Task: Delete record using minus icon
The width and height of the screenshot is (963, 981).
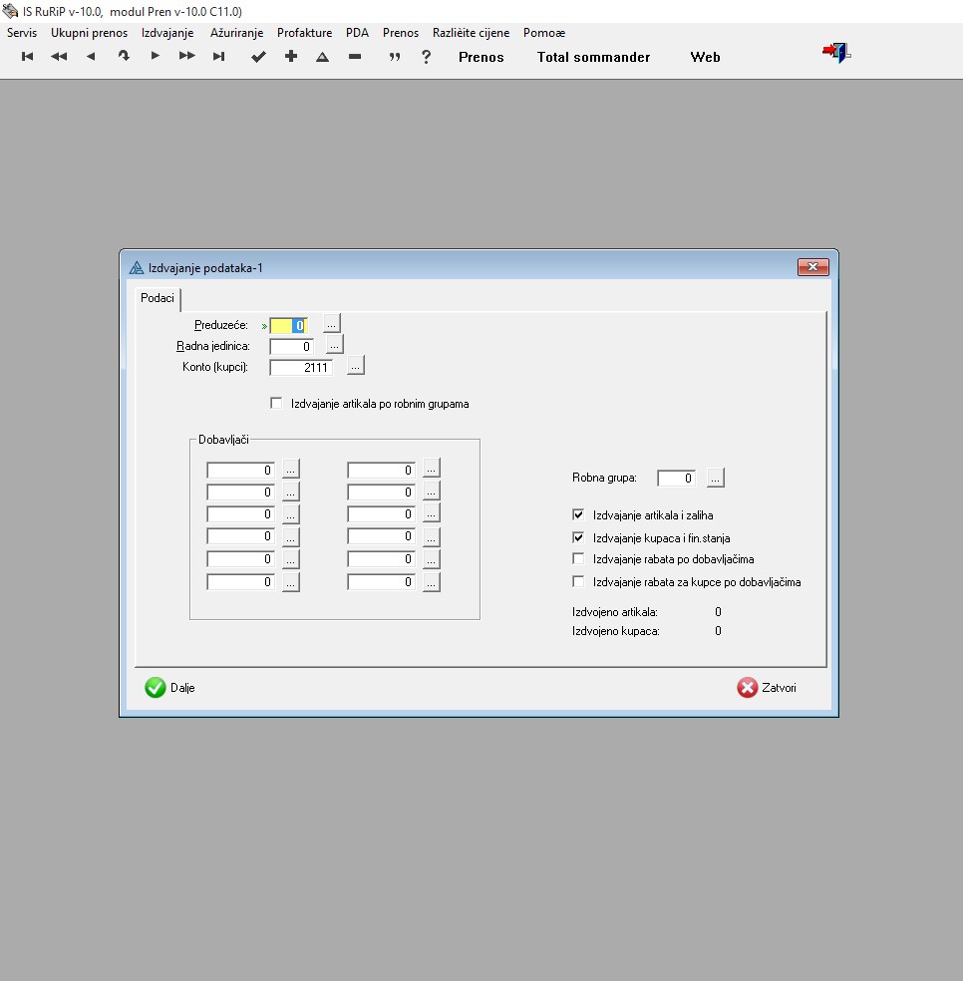Action: 355,57
